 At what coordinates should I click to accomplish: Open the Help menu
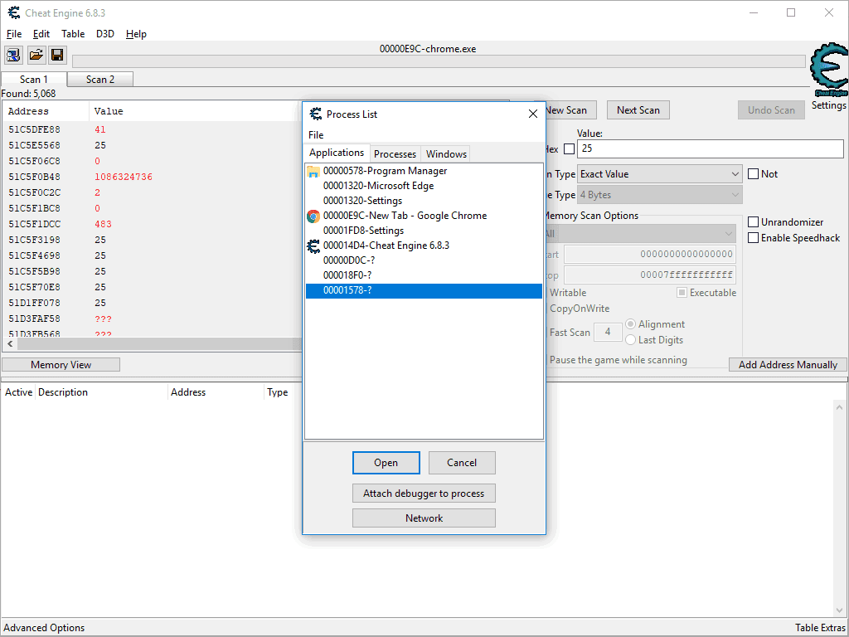point(136,33)
